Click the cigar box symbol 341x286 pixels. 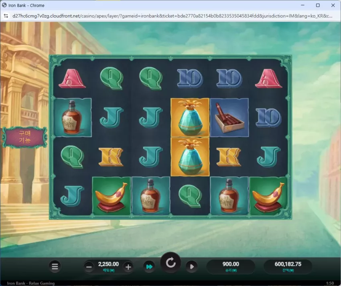click(229, 118)
